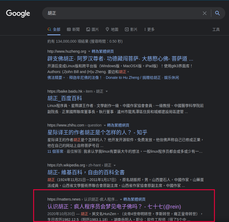
Task: Open the 辟支佛胡正 result title
Action: [120, 59]
